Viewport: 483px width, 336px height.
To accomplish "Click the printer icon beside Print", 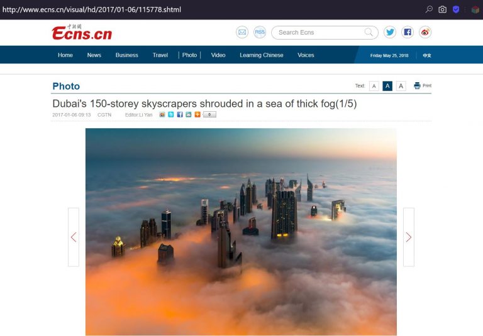I will 417,85.
